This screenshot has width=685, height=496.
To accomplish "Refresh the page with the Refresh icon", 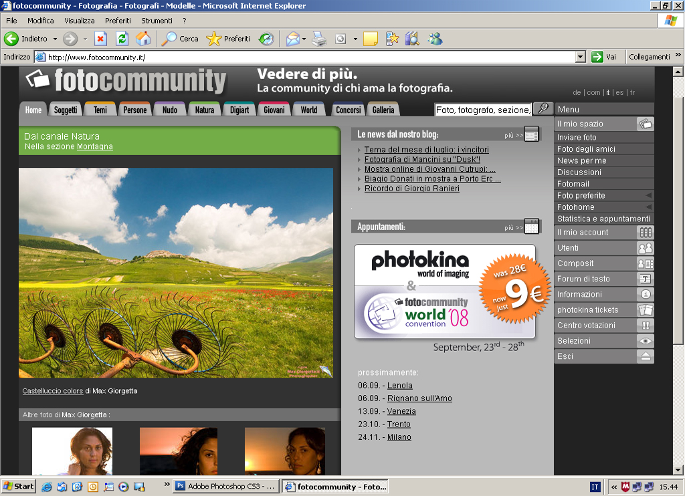I will click(122, 39).
